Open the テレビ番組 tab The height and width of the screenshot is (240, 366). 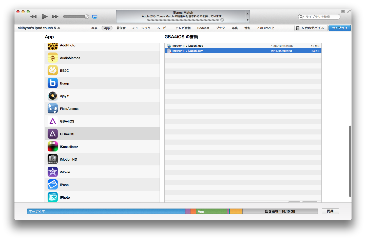(183, 28)
